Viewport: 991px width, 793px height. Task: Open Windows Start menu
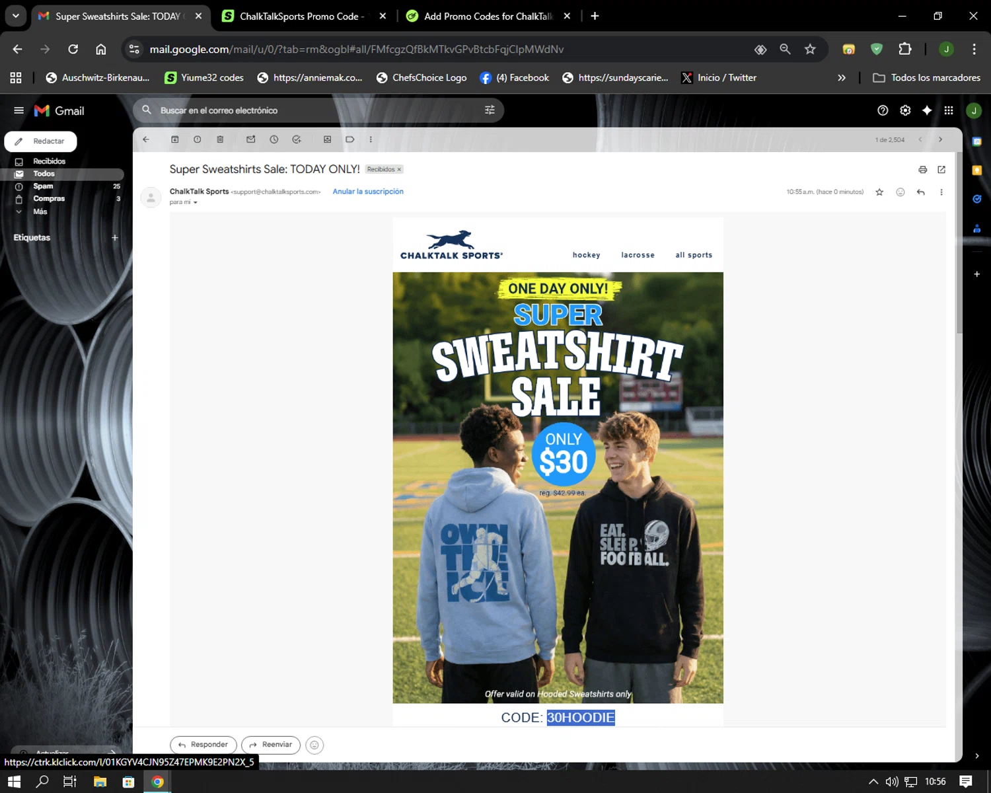click(x=14, y=782)
